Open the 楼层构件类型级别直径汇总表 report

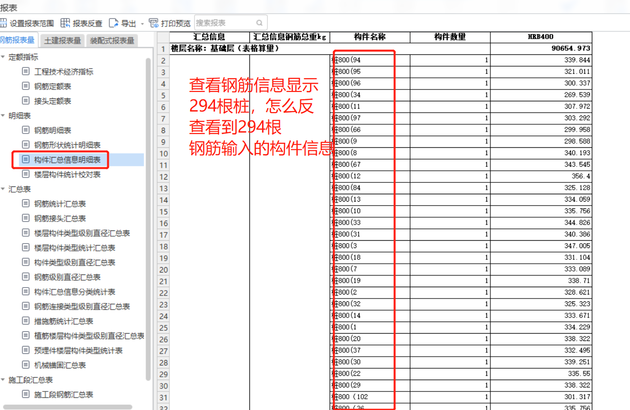click(82, 233)
